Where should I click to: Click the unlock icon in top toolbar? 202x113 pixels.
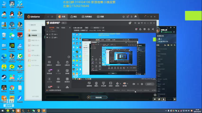(140, 29)
